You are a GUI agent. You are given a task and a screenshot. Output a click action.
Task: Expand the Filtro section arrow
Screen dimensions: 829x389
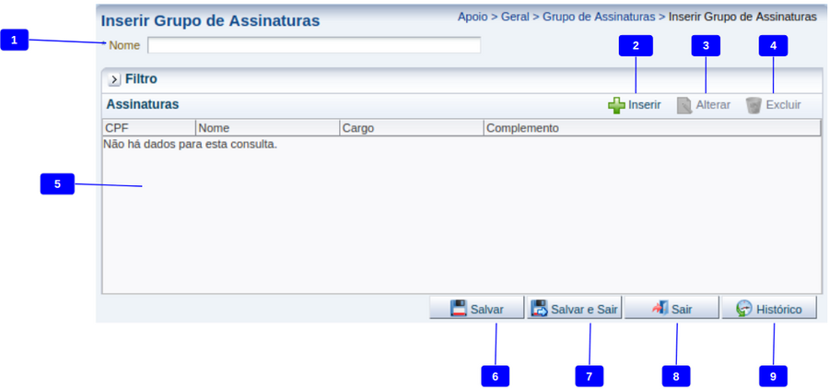coord(114,80)
